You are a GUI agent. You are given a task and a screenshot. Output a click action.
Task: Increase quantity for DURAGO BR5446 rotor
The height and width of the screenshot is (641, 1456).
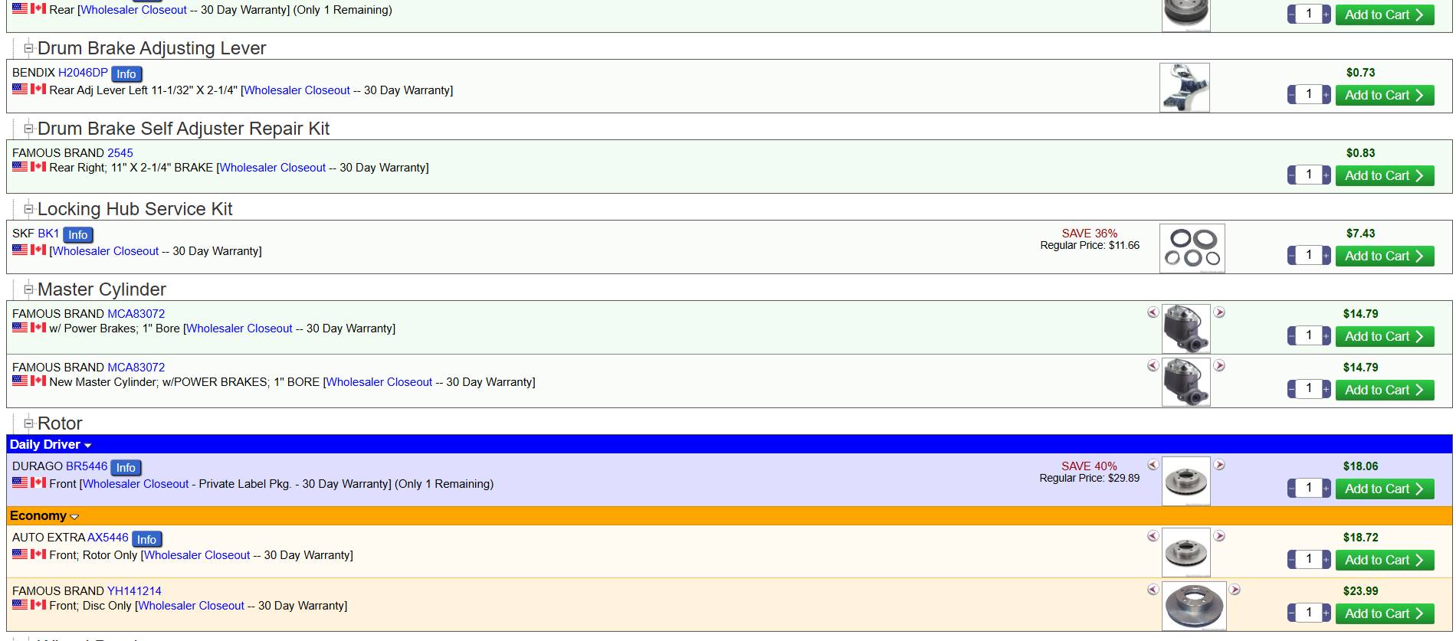point(1326,489)
